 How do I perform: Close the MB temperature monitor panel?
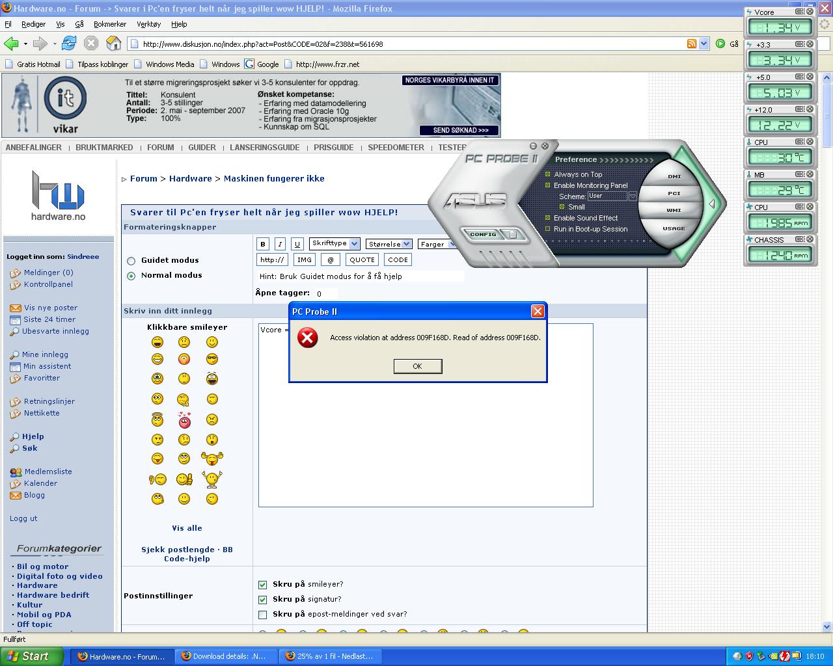point(810,174)
